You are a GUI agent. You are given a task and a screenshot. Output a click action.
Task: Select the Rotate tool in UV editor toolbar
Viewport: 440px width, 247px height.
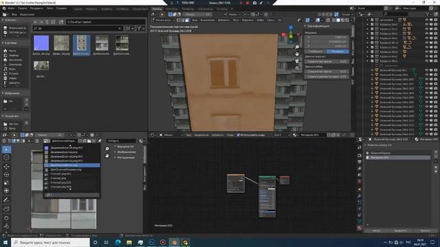point(6,174)
